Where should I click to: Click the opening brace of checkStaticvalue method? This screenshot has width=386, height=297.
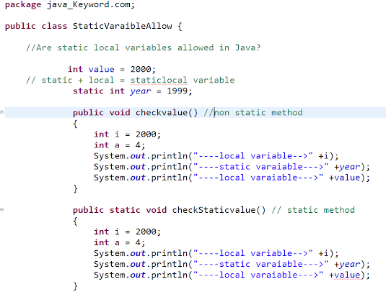pos(75,221)
